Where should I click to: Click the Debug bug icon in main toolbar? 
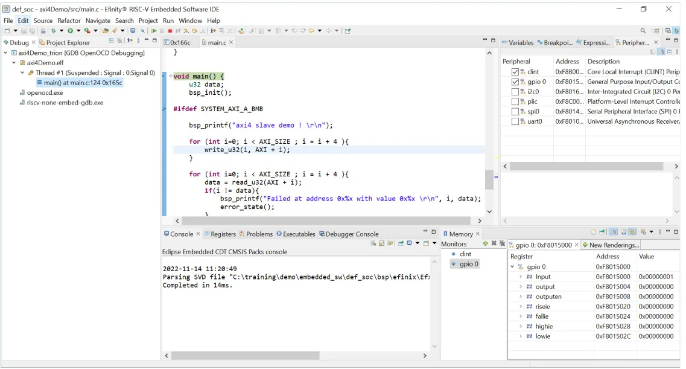(53, 31)
